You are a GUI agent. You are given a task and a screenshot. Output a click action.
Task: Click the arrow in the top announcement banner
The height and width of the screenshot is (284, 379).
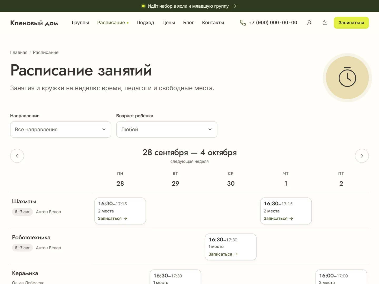(x=234, y=6)
